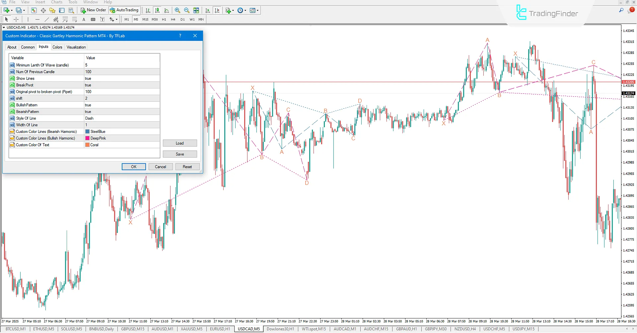Viewport: 637px width, 333px height.
Task: Set Show Lines to false
Action: click(x=100, y=78)
